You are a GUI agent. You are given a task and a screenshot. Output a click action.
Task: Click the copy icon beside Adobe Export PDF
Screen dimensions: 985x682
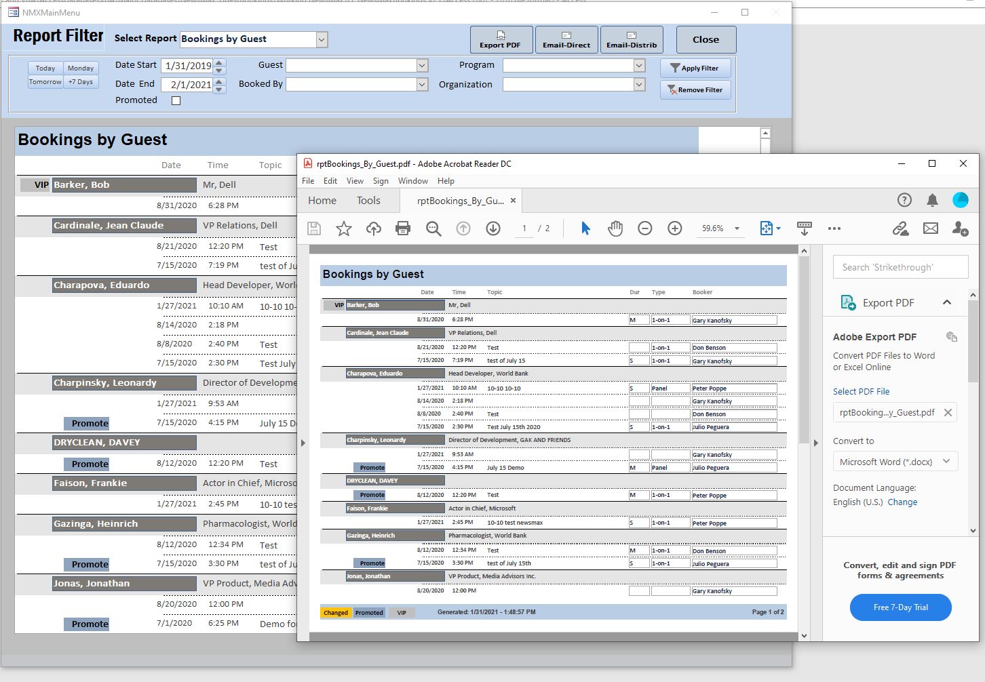coord(952,337)
